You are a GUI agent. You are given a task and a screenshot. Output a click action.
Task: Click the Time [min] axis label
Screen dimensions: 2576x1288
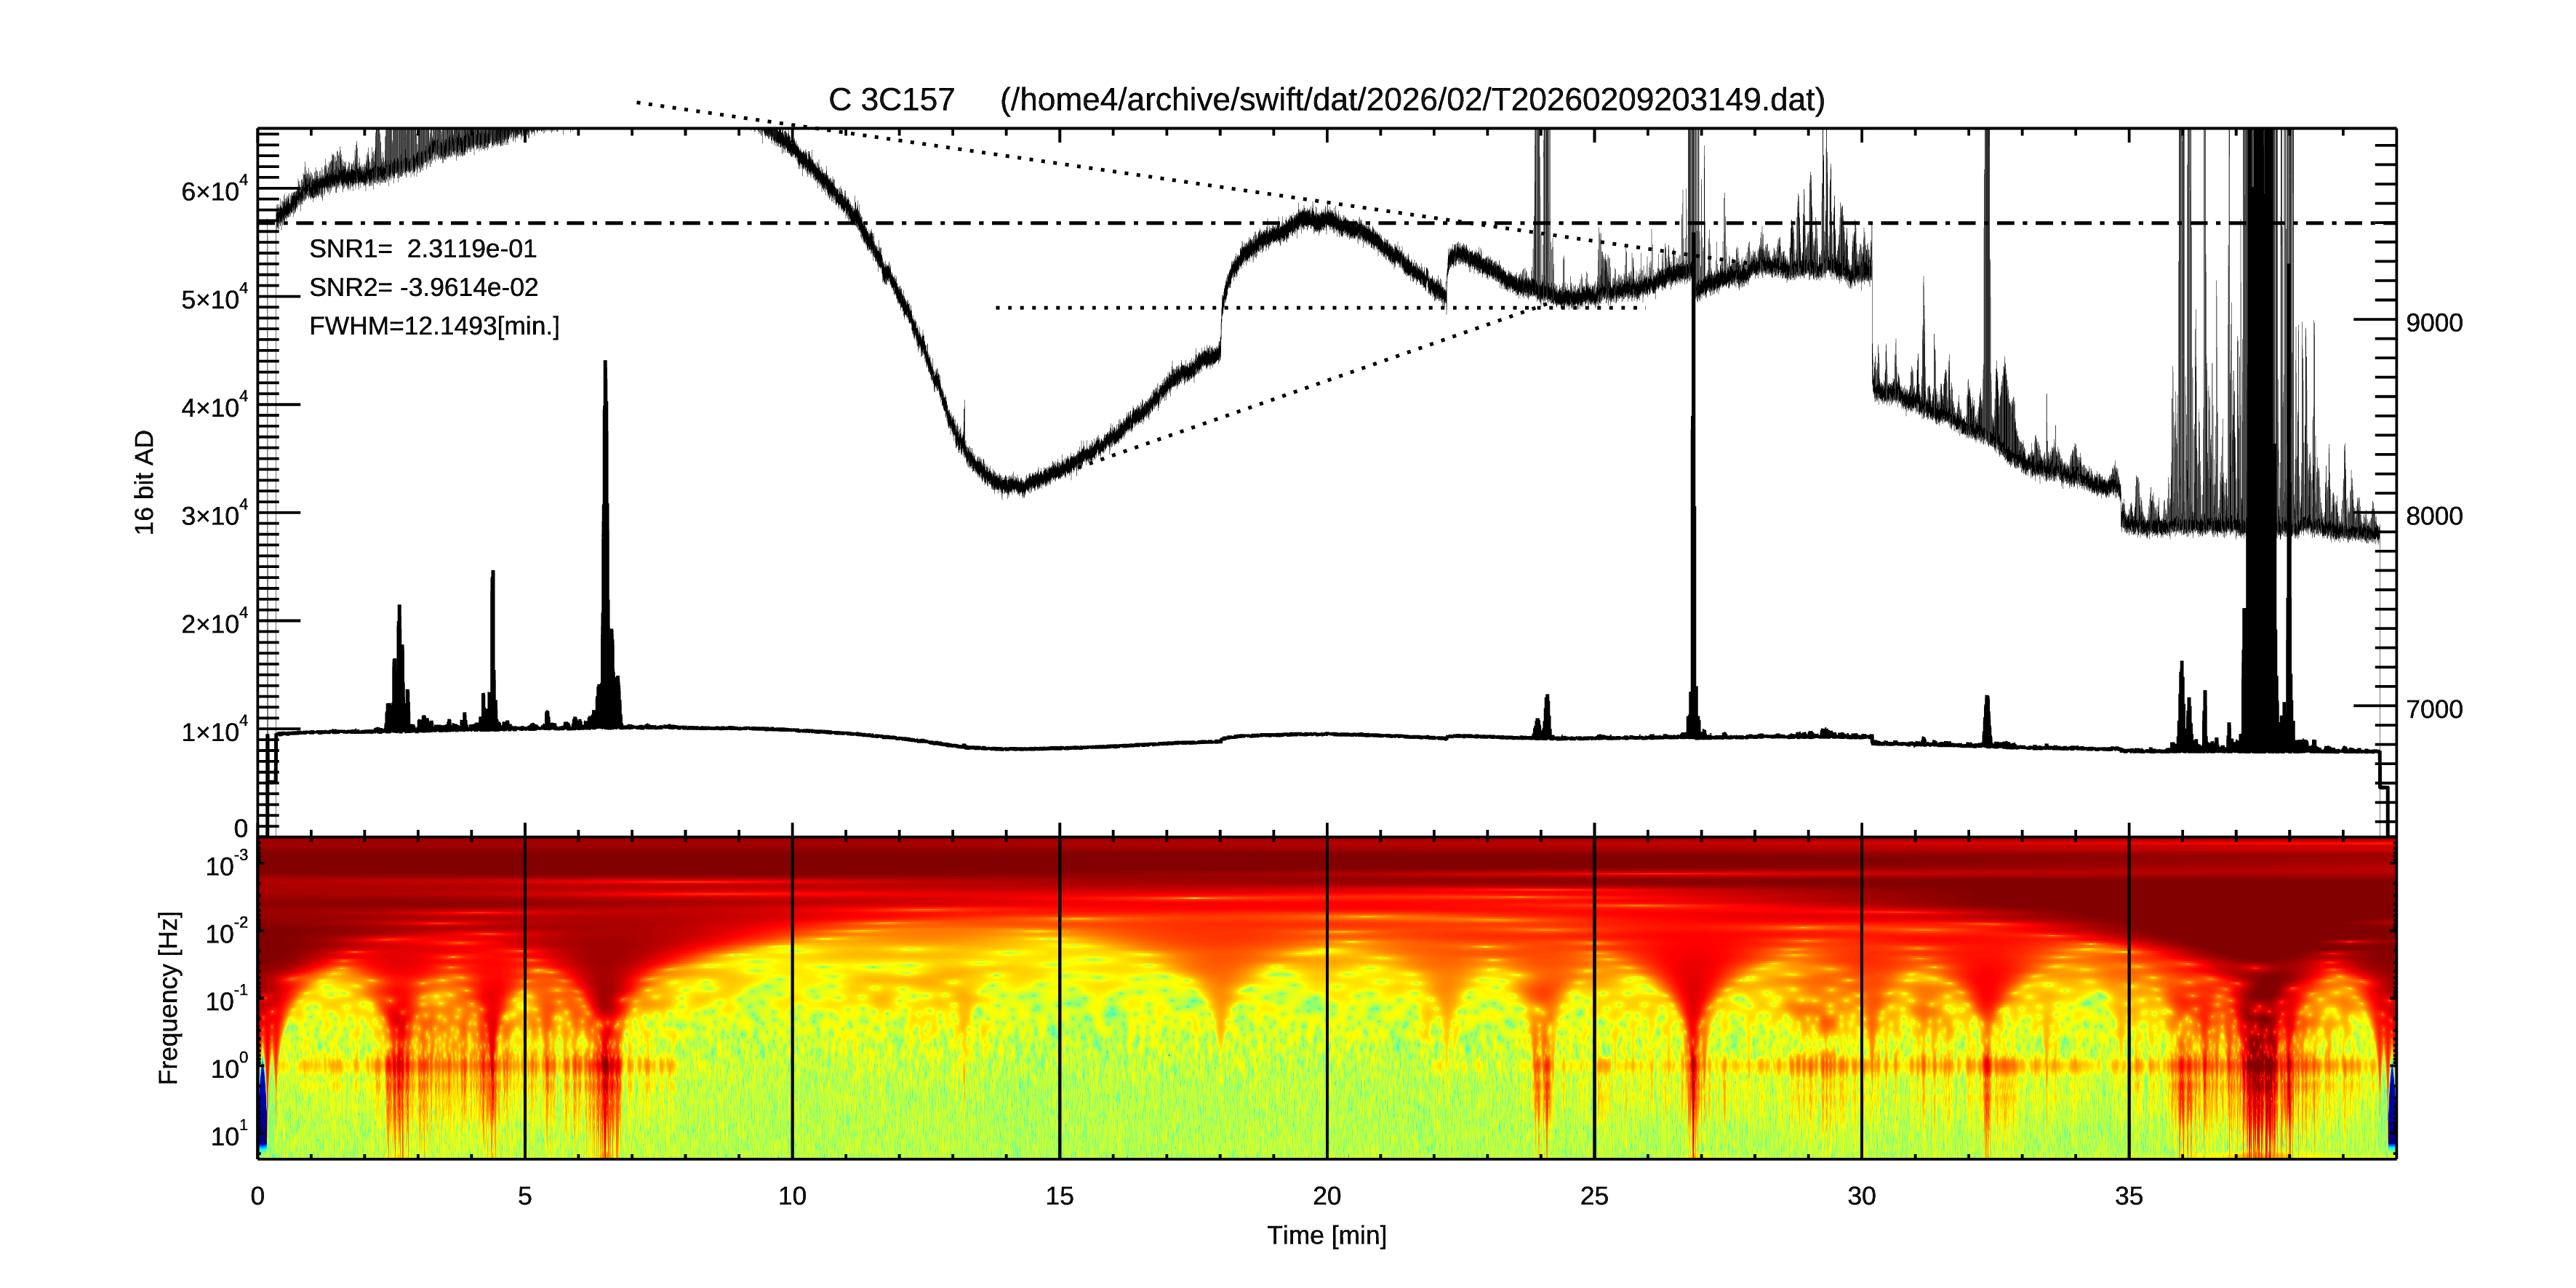coord(1326,1236)
